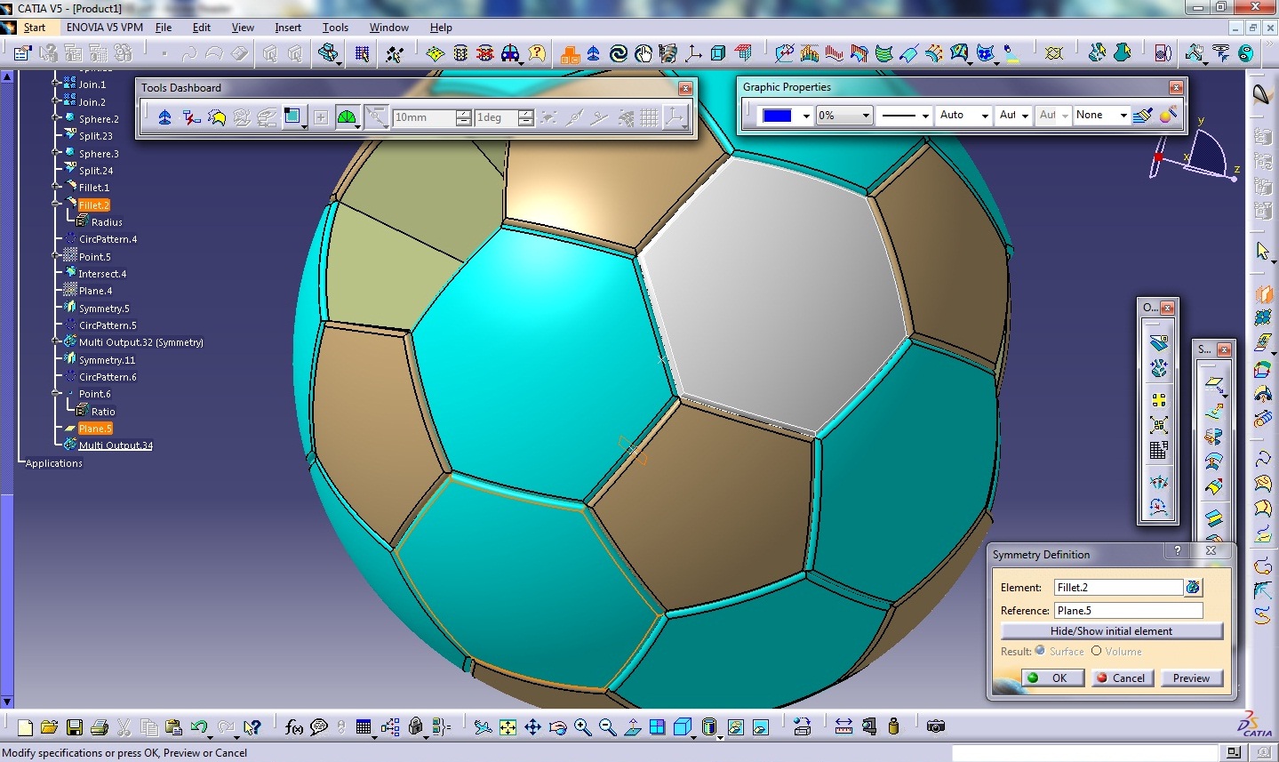Select the Rotate view tool
Image resolution: width=1279 pixels, height=762 pixels.
[557, 727]
